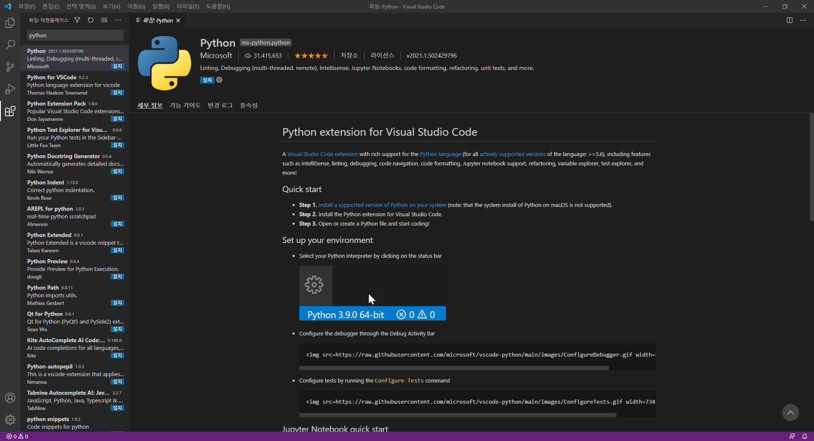Follow the Python language link
This screenshot has height=441, width=814.
click(440, 154)
